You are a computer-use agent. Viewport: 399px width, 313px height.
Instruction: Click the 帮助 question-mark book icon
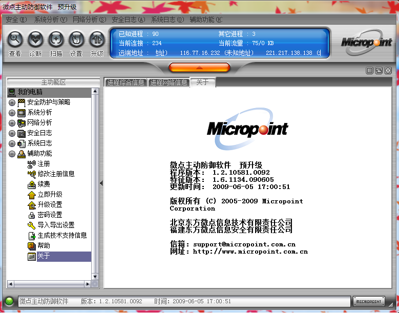tap(32, 246)
